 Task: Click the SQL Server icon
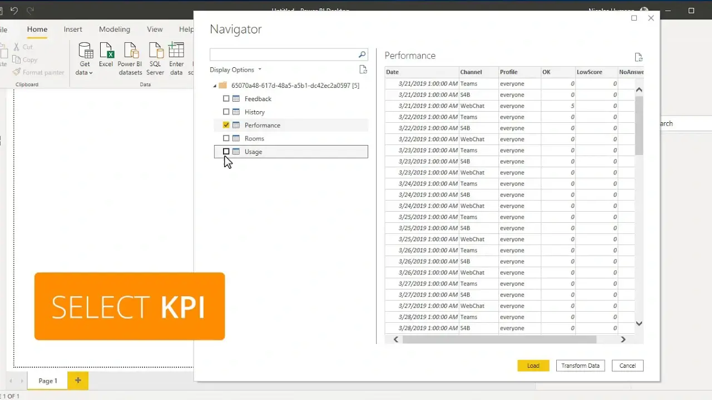tap(156, 51)
